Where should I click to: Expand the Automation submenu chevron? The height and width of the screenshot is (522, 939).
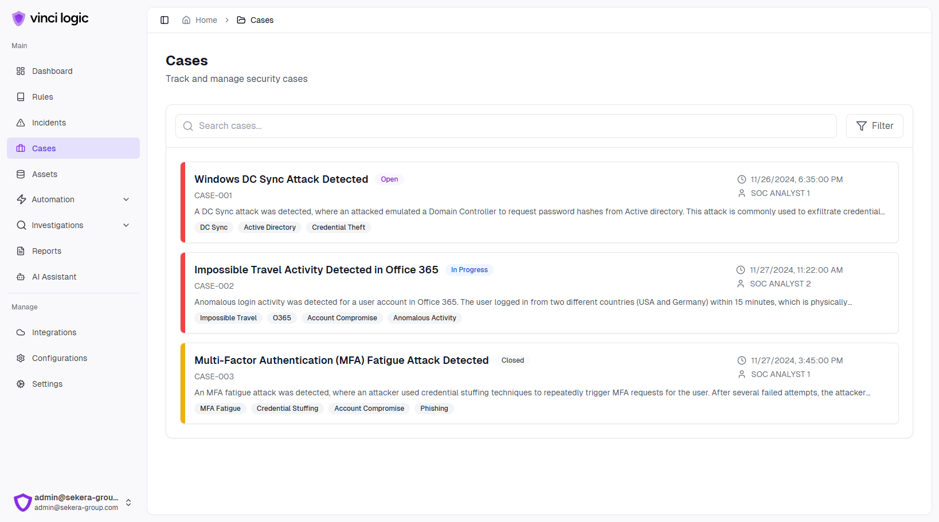(x=126, y=199)
